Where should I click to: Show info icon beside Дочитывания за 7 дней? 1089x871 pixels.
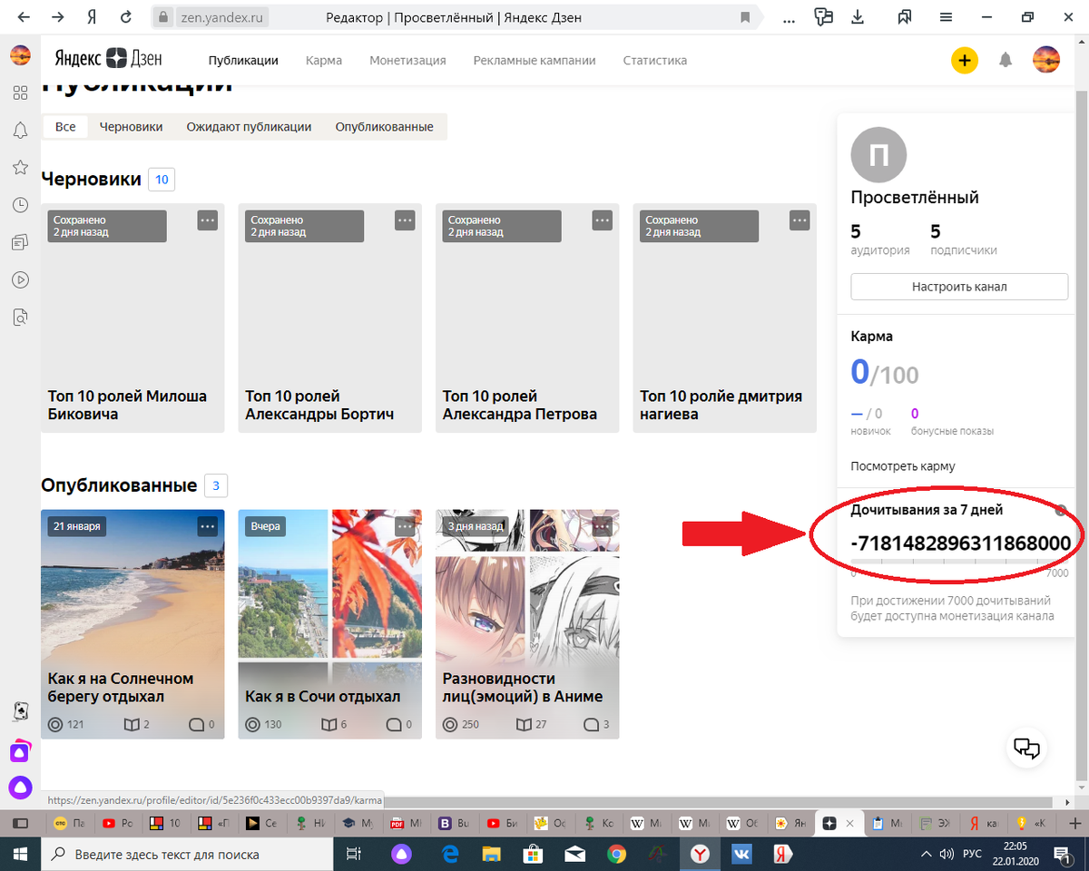pyautogui.click(x=1062, y=510)
